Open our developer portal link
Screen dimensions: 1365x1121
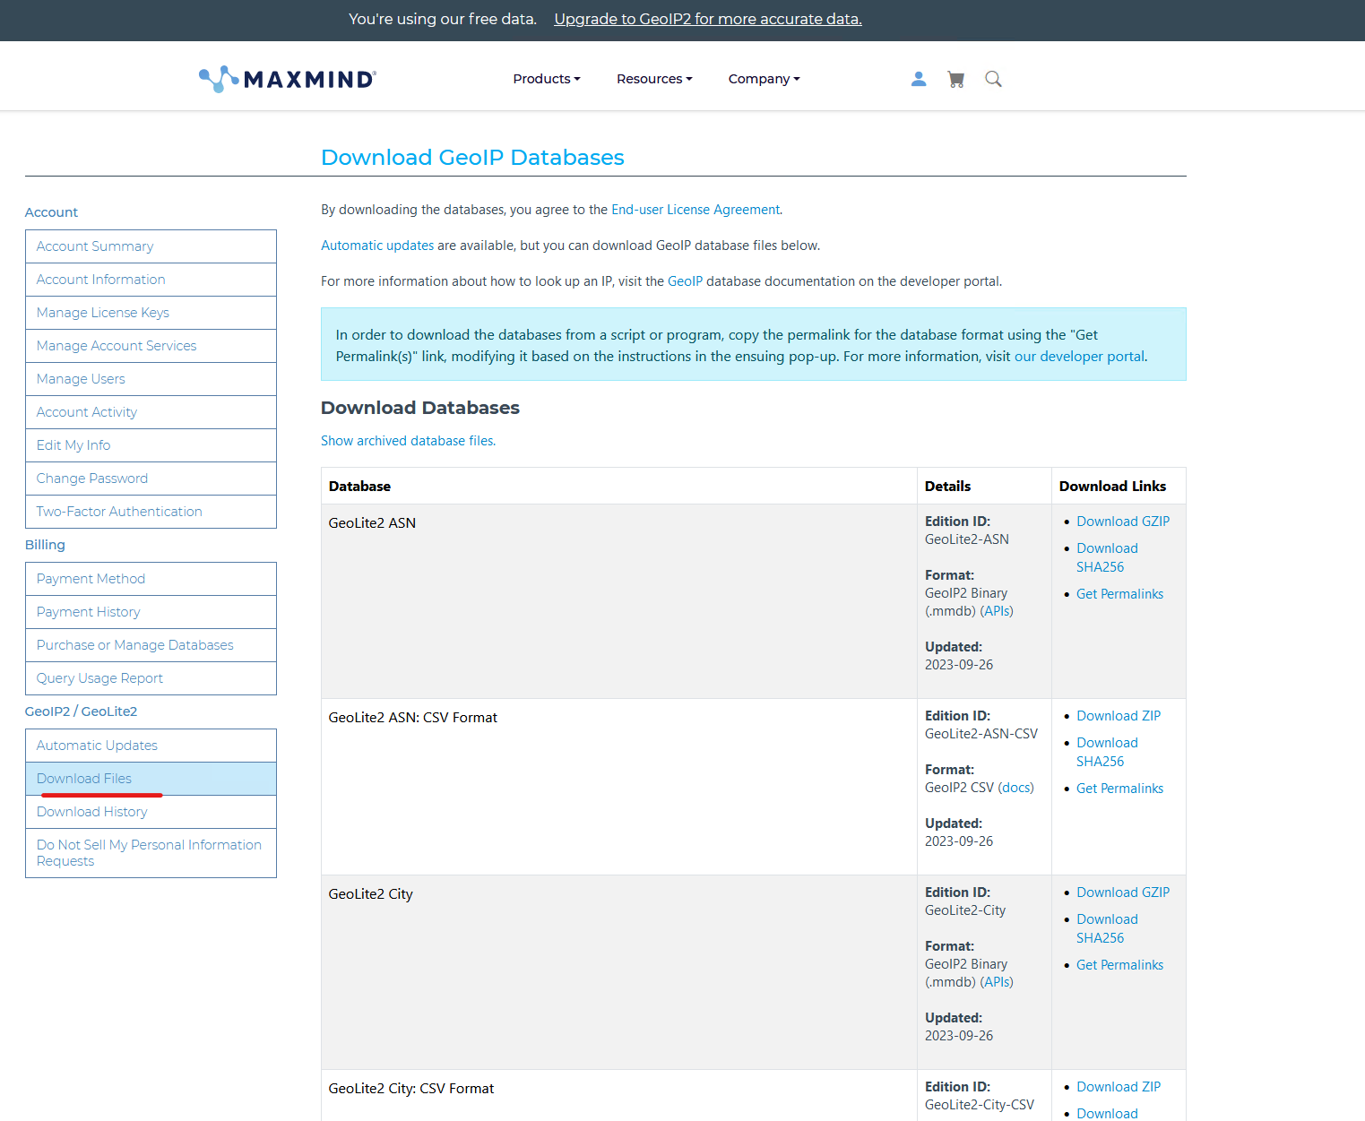1079,357
